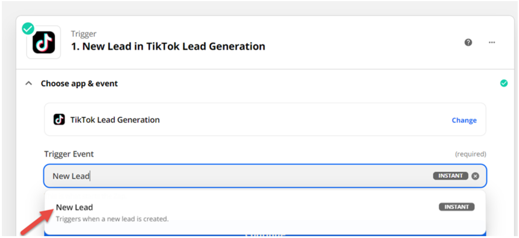The height and width of the screenshot is (238, 519).
Task: Click the INSTANT badge in the input field
Action: coord(450,176)
